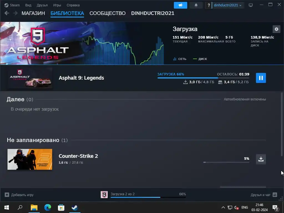Image resolution: width=284 pixels, height=213 pixels.
Task: Click the 5 Гб total downloaded value
Action: pyautogui.click(x=229, y=37)
